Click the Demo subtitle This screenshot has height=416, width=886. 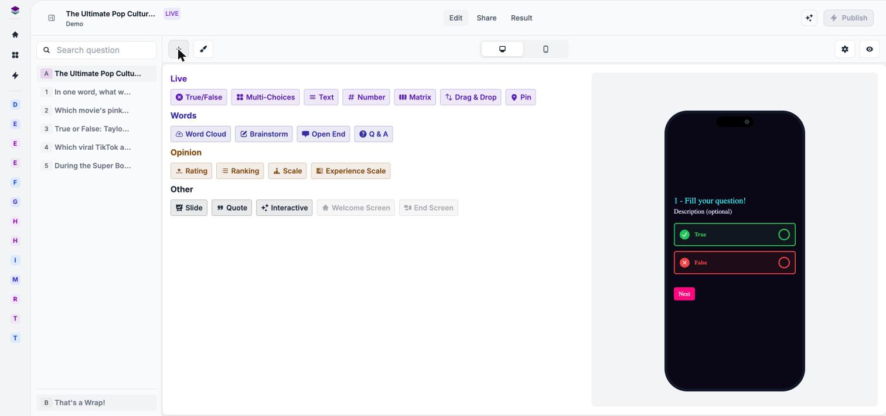(74, 24)
